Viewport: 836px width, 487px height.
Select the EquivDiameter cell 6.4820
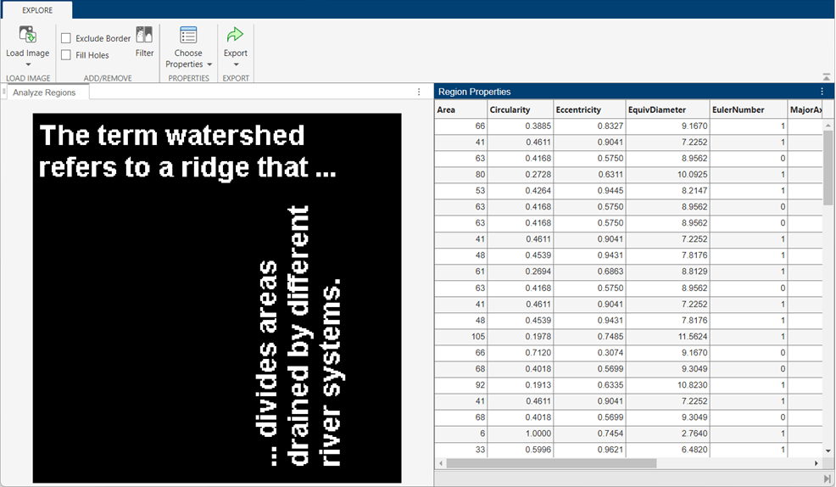[668, 450]
